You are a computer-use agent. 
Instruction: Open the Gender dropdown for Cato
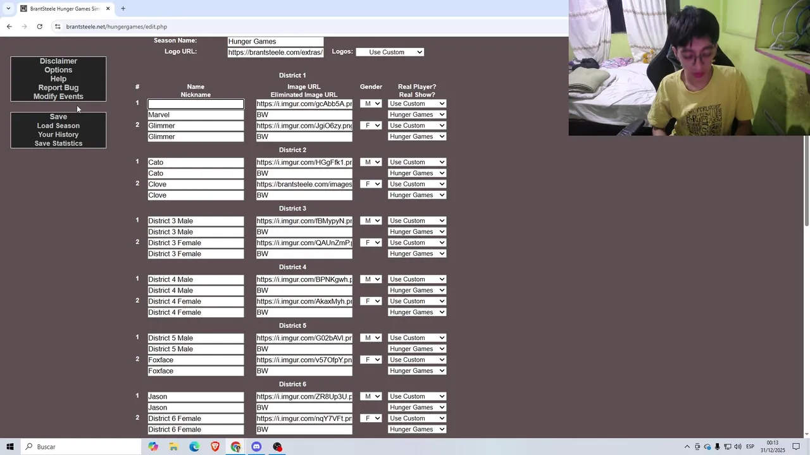371,162
